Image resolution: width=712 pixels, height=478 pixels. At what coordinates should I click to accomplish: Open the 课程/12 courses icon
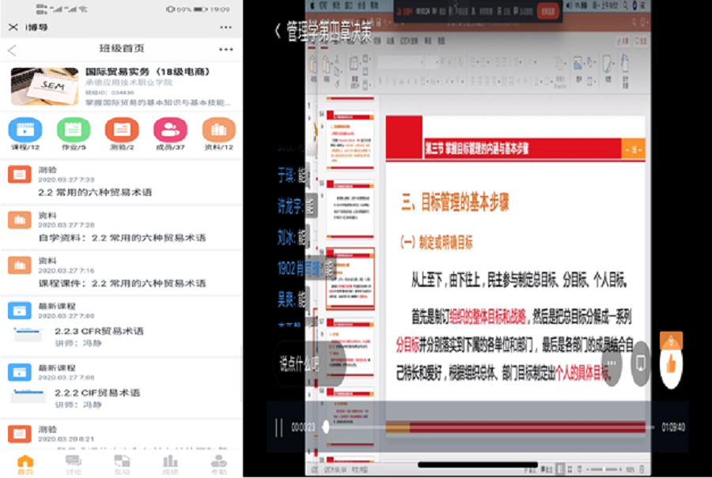(25, 130)
